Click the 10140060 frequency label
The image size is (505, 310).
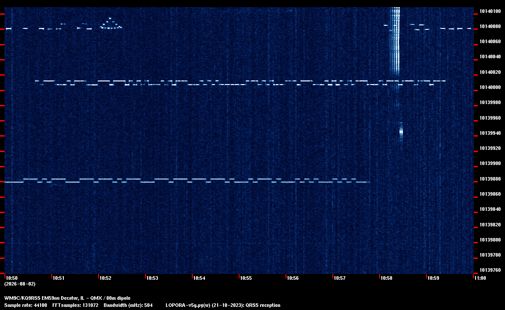[490, 42]
